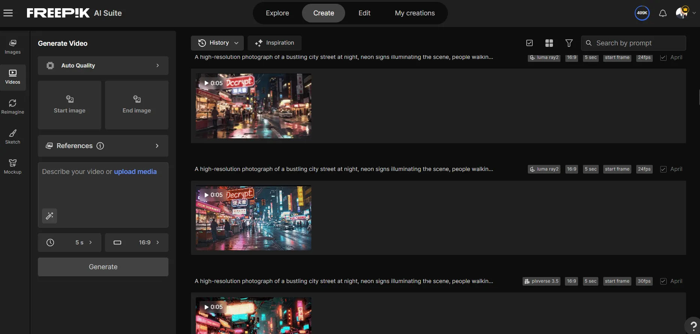Click the Search by prompt field
The width and height of the screenshot is (700, 334).
point(638,43)
